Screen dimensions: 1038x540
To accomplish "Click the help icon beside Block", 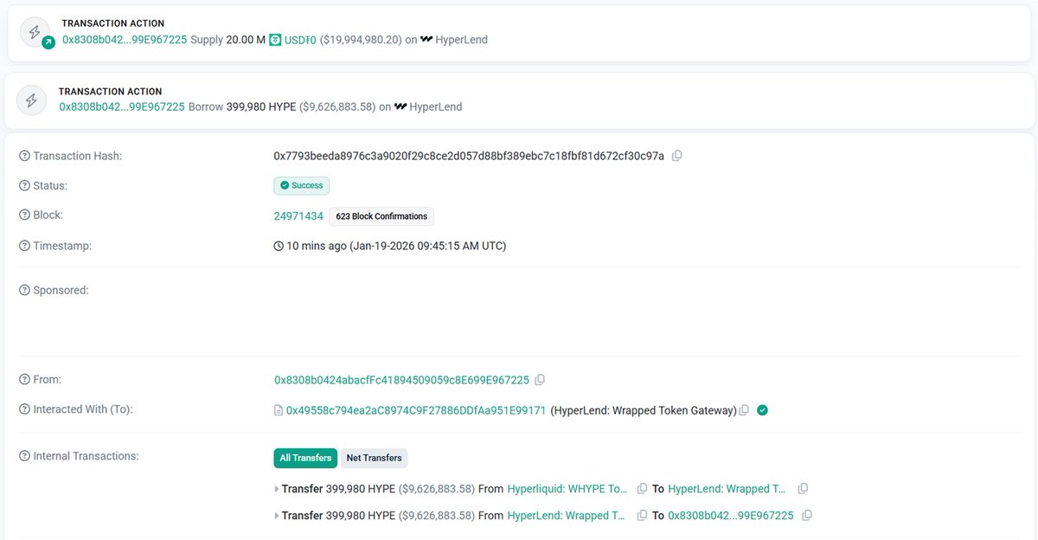I will click(24, 215).
